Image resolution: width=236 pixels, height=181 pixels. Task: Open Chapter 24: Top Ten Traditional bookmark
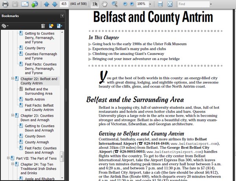pyautogui.click(x=39, y=169)
